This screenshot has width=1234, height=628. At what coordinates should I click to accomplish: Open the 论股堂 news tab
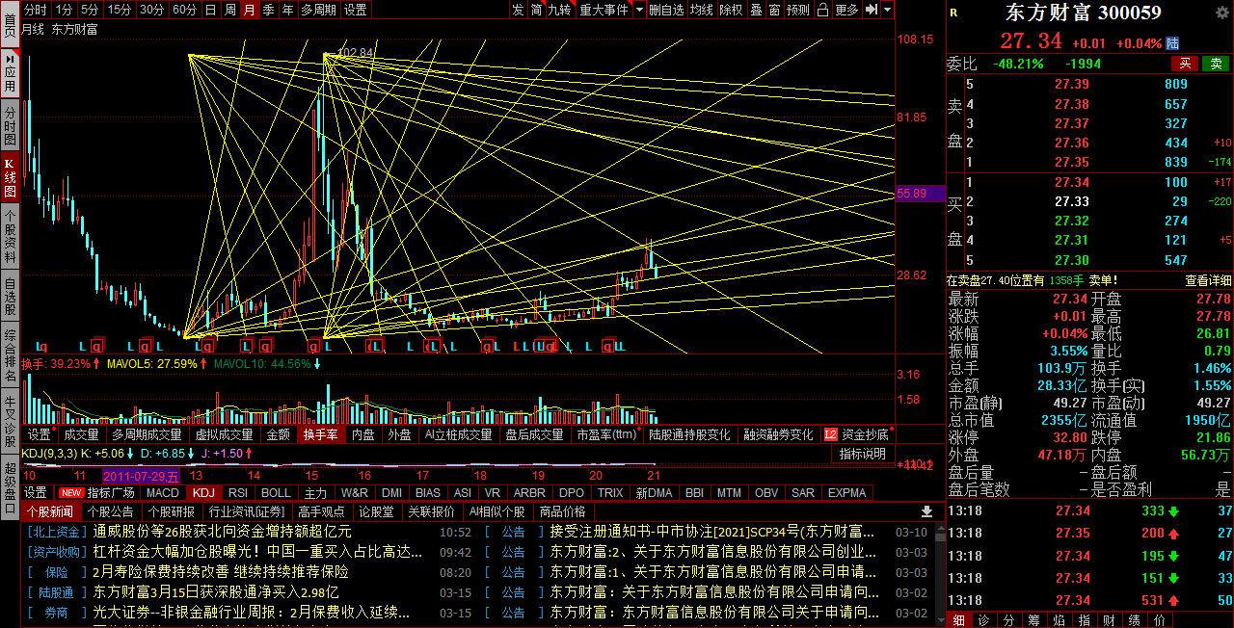[375, 511]
